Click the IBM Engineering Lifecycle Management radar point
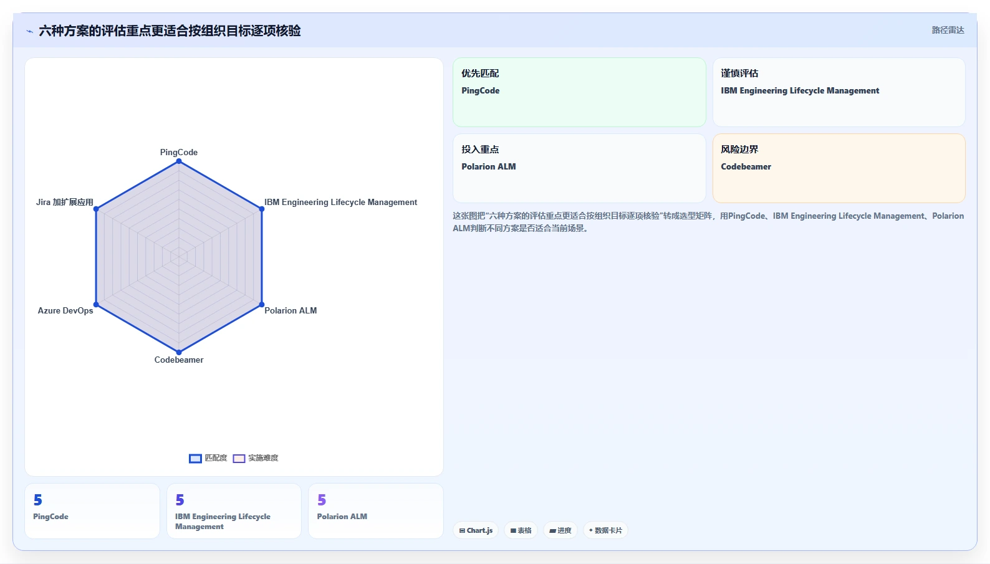The height and width of the screenshot is (564, 990). pos(262,209)
